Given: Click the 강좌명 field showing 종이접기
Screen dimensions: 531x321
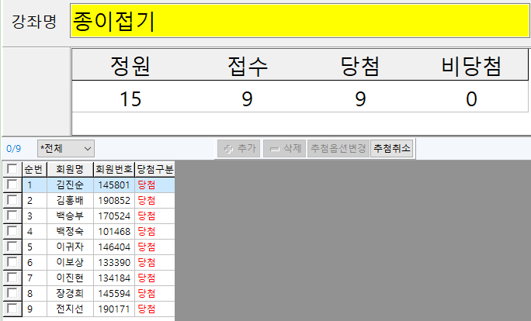Looking at the screenshot, I should [300, 21].
